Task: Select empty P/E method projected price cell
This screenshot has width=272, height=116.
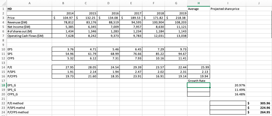Action: [228, 103]
